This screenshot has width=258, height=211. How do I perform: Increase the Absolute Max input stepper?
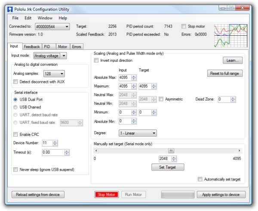(x=134, y=76)
